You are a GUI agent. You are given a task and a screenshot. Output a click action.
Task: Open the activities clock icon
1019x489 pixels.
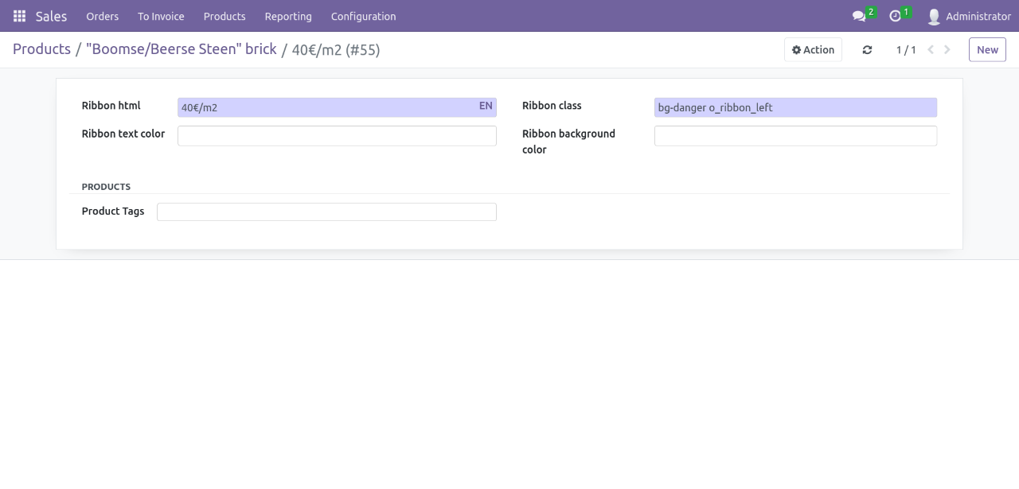896,16
